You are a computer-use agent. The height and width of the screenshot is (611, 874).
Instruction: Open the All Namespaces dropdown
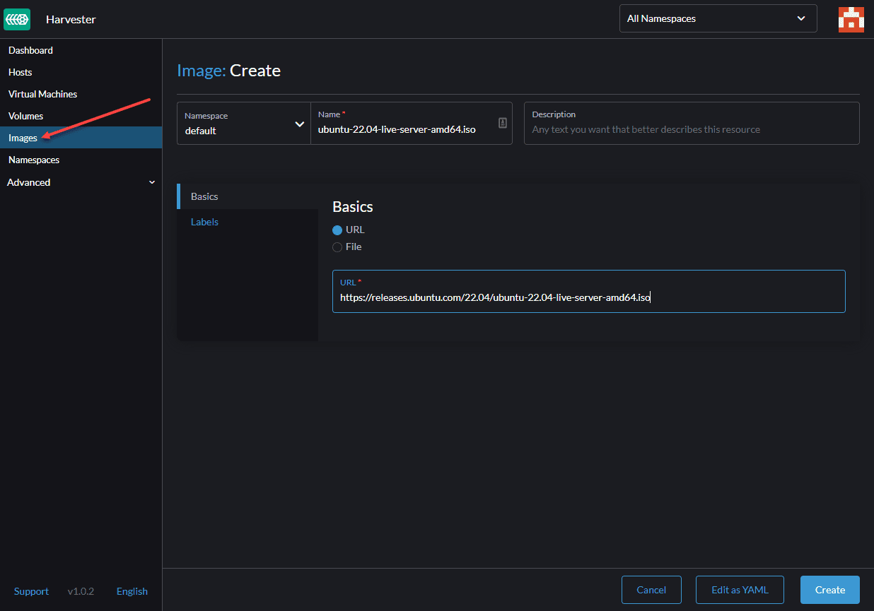pos(717,19)
